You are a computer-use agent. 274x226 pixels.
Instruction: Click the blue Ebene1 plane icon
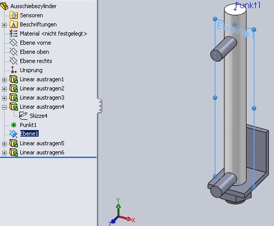14,134
